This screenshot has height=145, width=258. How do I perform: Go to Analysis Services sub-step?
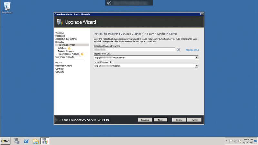click(x=65, y=51)
